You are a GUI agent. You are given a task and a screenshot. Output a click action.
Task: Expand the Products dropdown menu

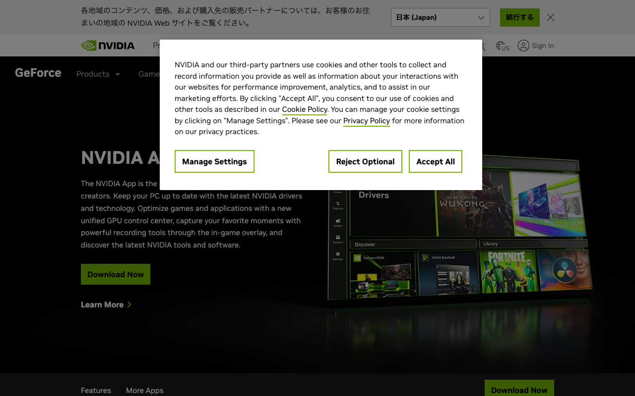click(98, 74)
